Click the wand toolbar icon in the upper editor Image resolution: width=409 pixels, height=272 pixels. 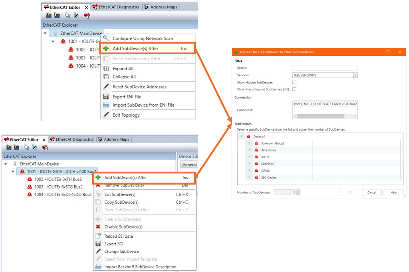pos(76,16)
